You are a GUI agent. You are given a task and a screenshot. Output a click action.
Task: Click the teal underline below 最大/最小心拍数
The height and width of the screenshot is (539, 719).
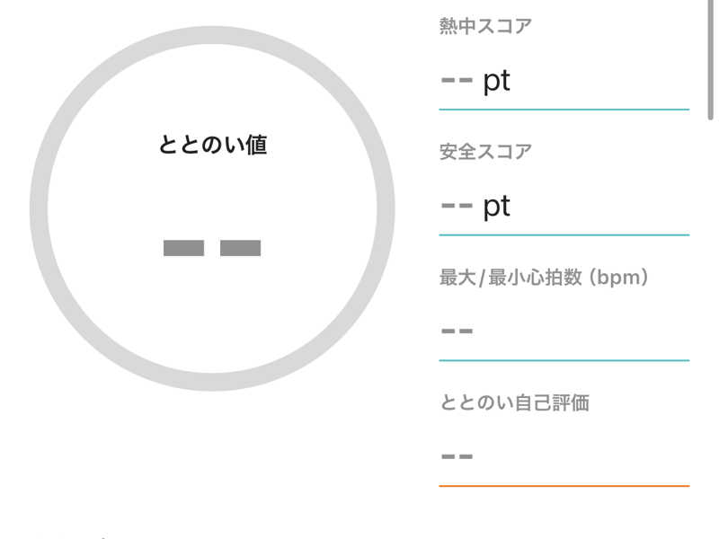(564, 360)
